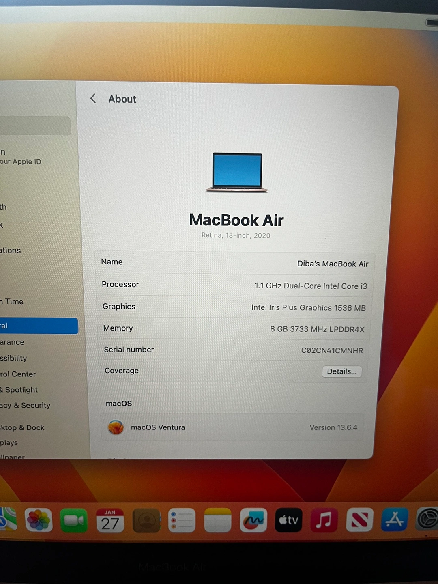The image size is (438, 584).
Task: Select Displays in the sidebar
Action: (x=9, y=442)
